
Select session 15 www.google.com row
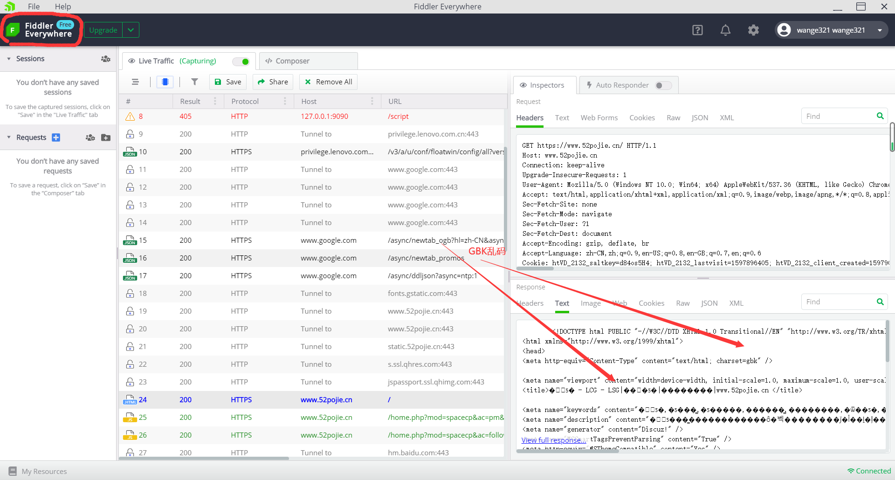(x=312, y=240)
